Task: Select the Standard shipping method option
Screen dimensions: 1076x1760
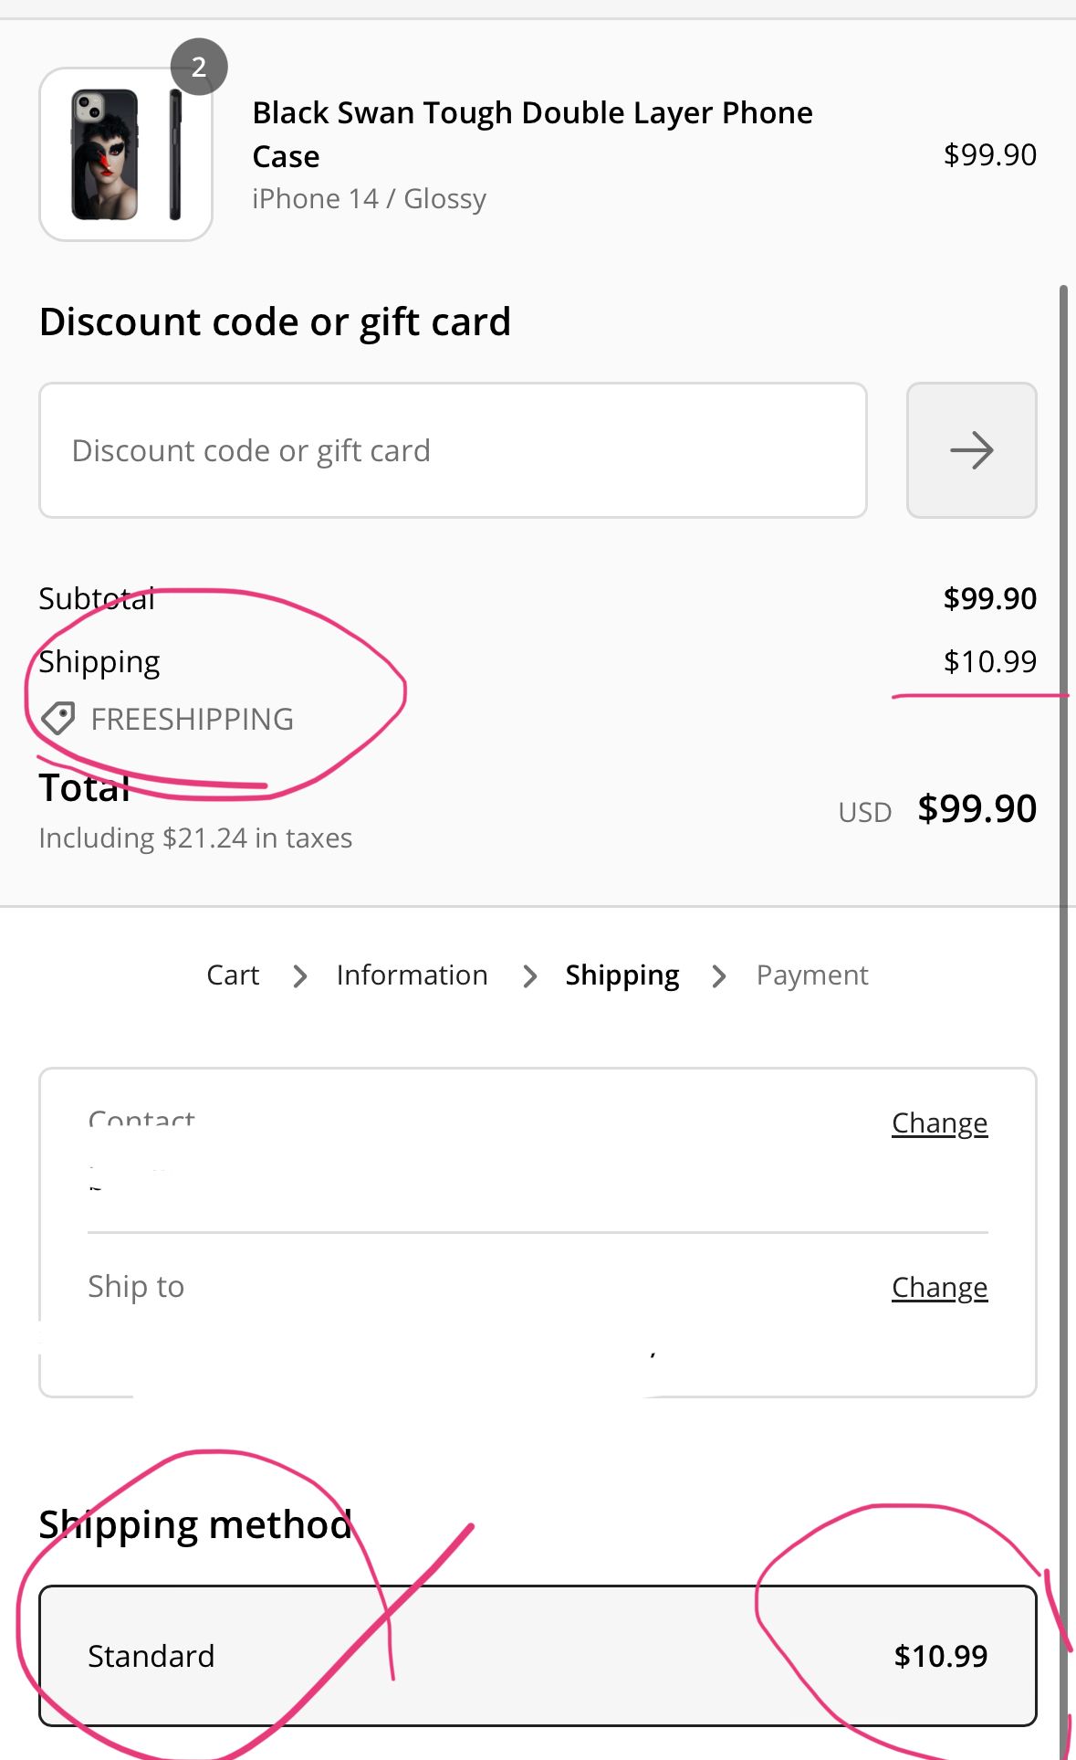Action: coord(538,1656)
